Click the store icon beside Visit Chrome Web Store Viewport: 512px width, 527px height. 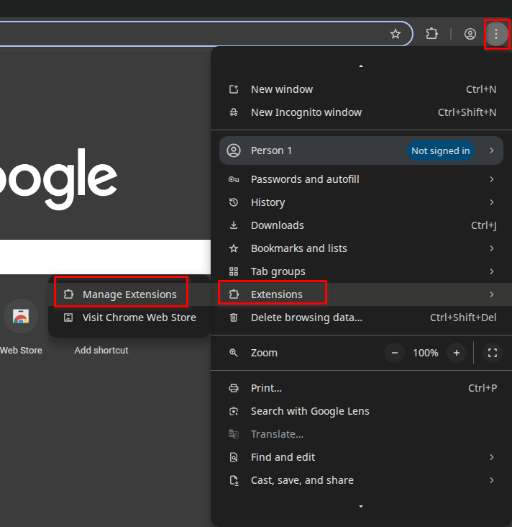[x=68, y=317]
